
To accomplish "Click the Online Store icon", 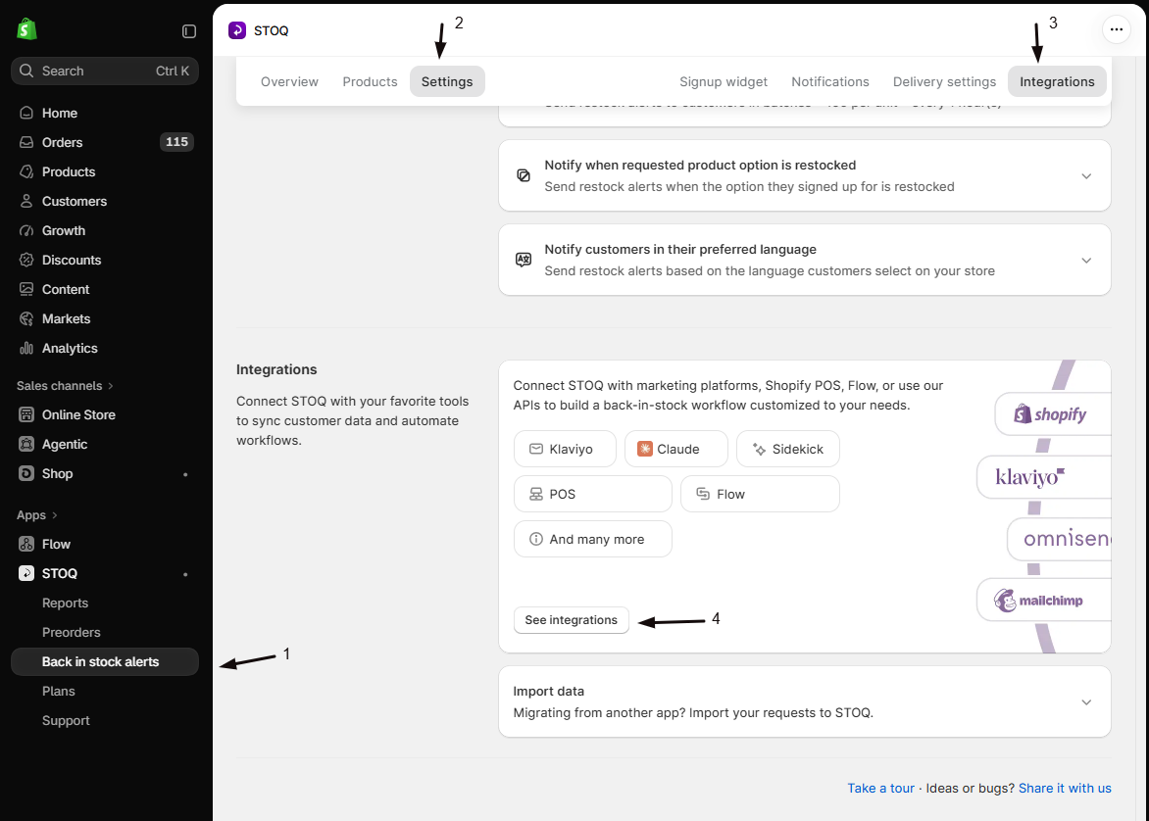I will point(26,414).
